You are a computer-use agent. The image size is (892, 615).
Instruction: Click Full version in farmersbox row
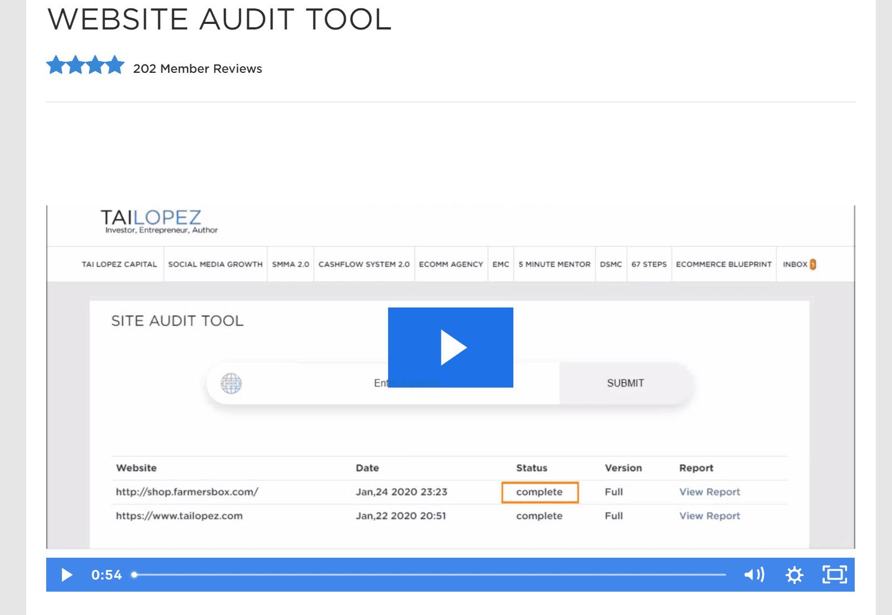(x=614, y=492)
